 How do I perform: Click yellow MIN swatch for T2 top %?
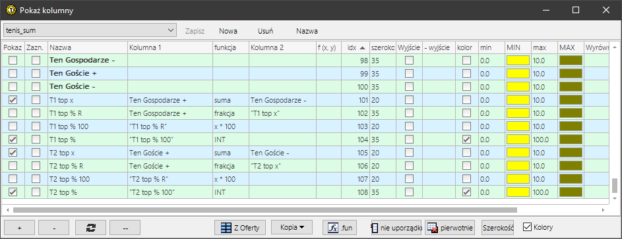pyautogui.click(x=518, y=192)
